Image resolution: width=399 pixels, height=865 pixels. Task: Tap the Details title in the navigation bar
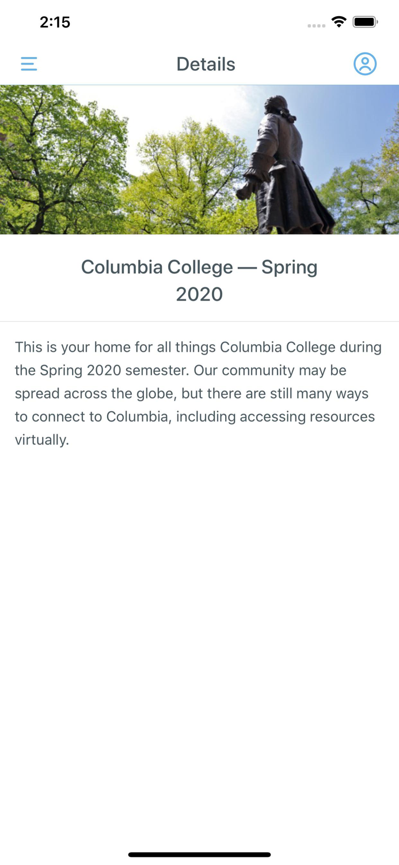coord(206,64)
